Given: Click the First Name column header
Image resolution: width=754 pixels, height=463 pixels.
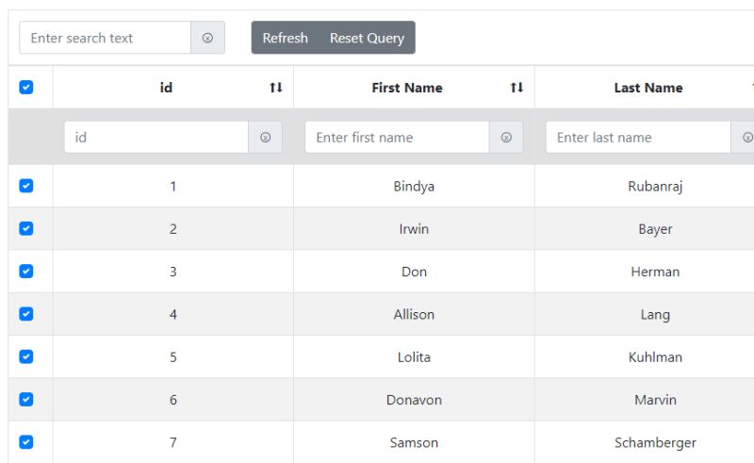Looking at the screenshot, I should pos(407,88).
